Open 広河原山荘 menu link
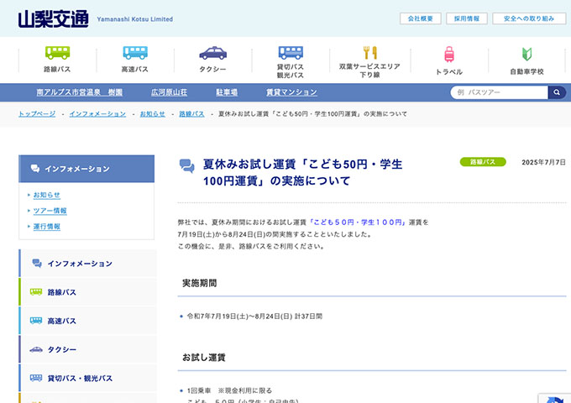Screen dimensions: 571x403 coord(169,92)
